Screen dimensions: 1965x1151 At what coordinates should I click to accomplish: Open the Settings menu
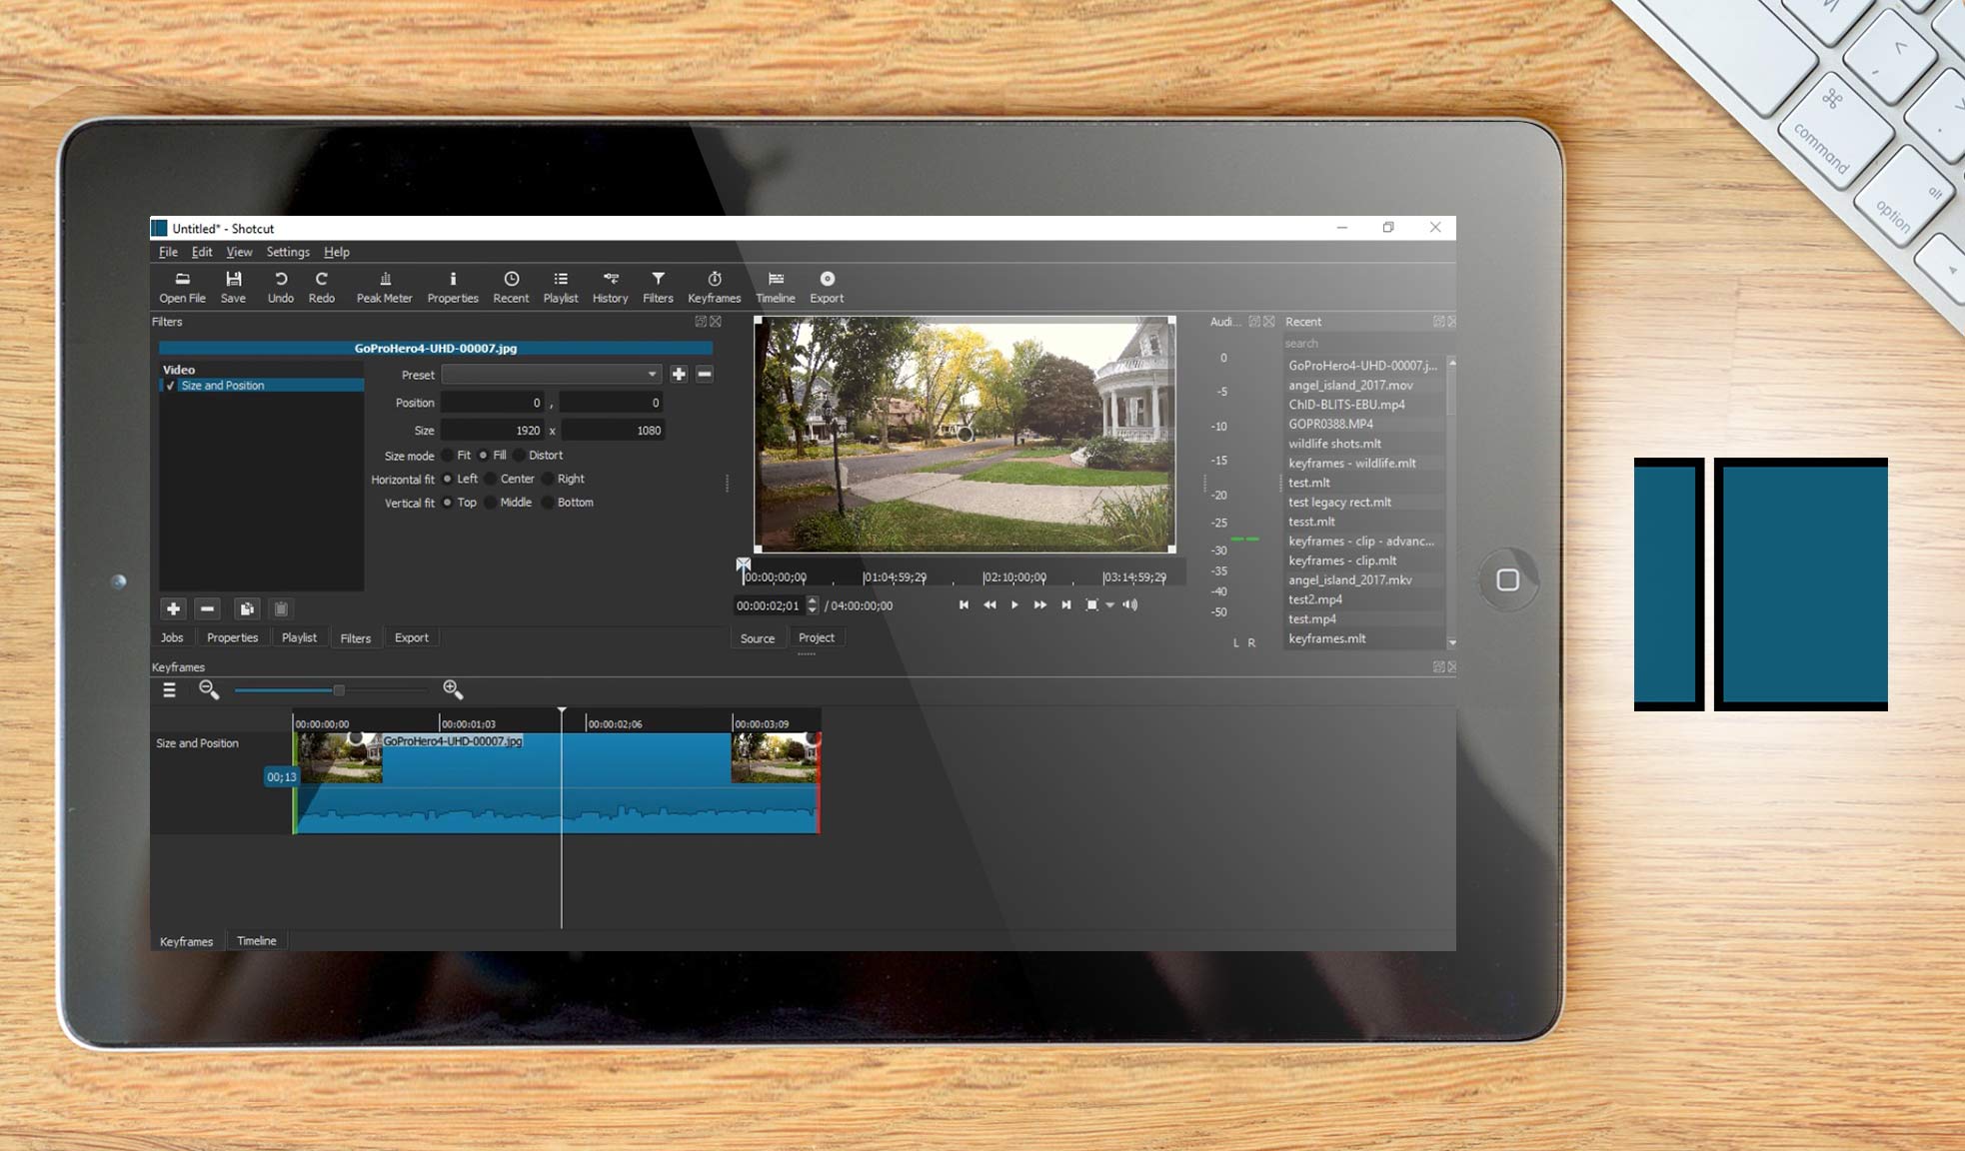[x=288, y=252]
